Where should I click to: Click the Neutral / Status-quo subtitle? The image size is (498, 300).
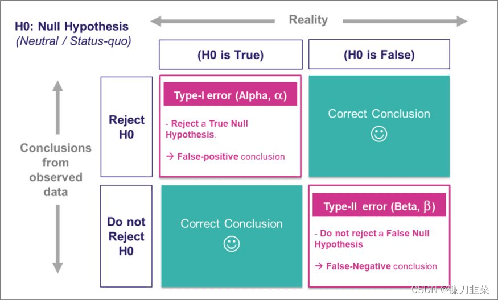[x=73, y=41]
